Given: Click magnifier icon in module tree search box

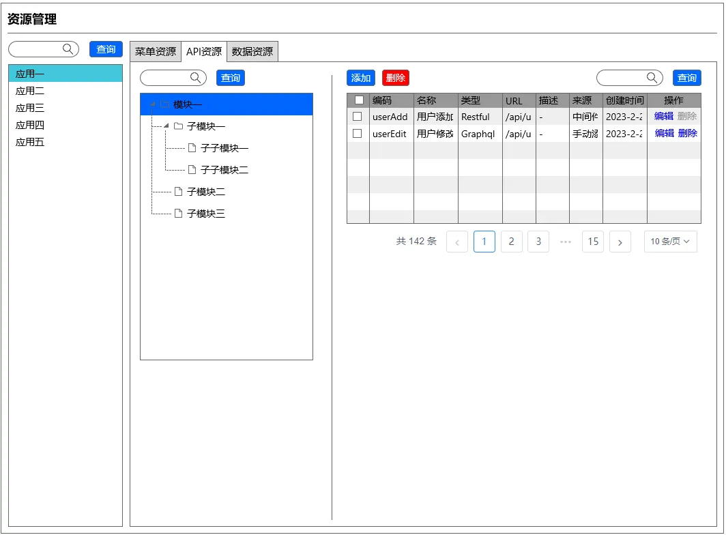Looking at the screenshot, I should [195, 77].
